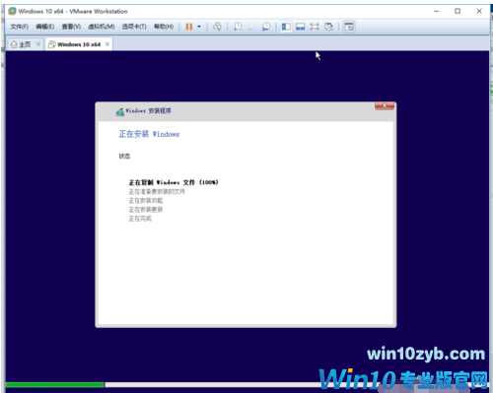Close the VMware Workstation window

479,11
